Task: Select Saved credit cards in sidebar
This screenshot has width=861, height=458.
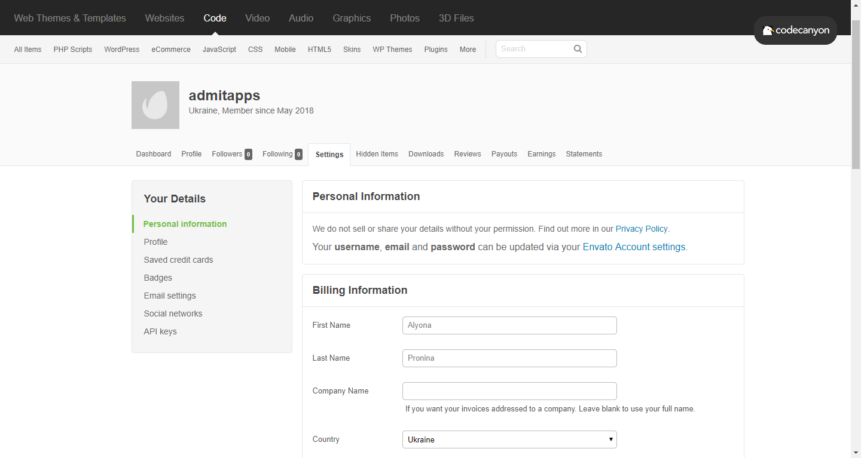Action: (x=178, y=260)
